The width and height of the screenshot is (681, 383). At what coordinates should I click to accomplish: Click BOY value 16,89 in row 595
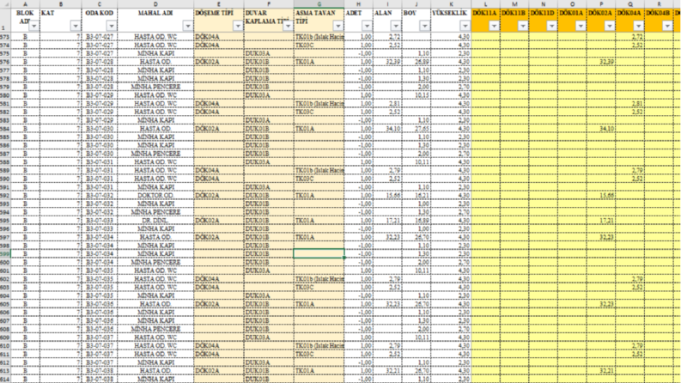416,221
